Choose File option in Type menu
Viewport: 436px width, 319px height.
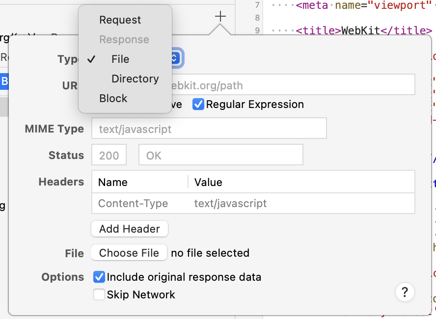pyautogui.click(x=120, y=59)
